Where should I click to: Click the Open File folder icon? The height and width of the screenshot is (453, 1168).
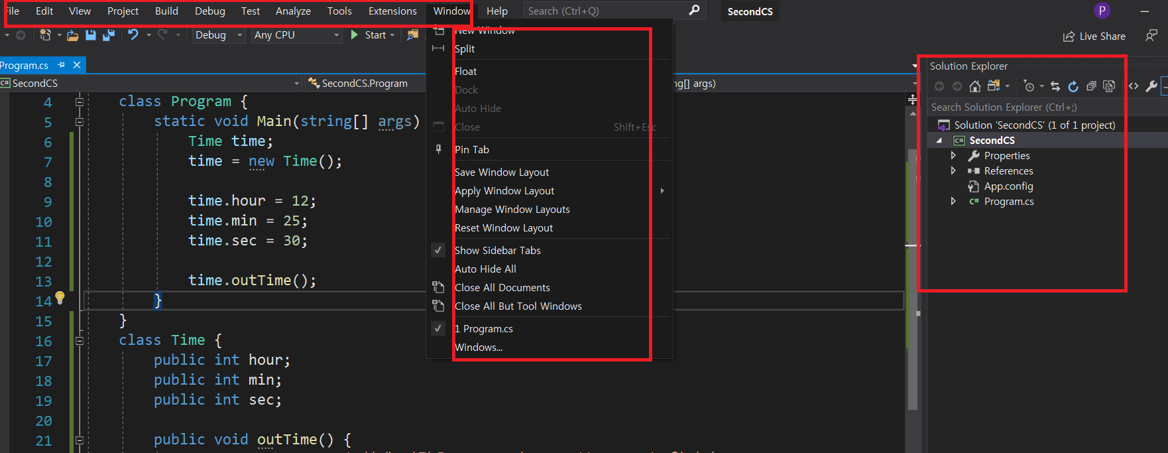coord(73,35)
